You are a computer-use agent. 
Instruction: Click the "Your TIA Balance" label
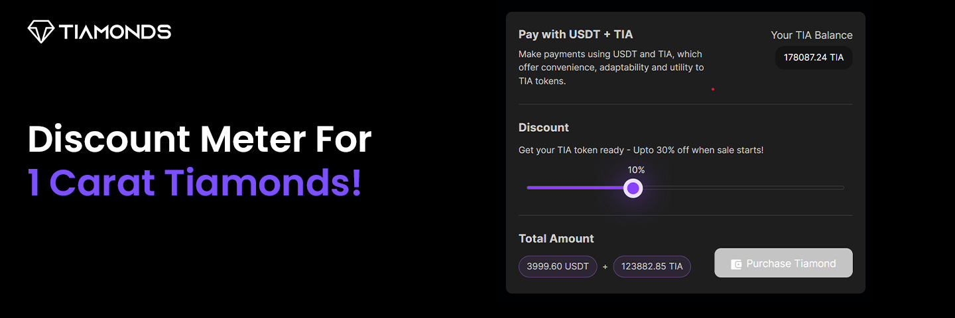click(811, 35)
